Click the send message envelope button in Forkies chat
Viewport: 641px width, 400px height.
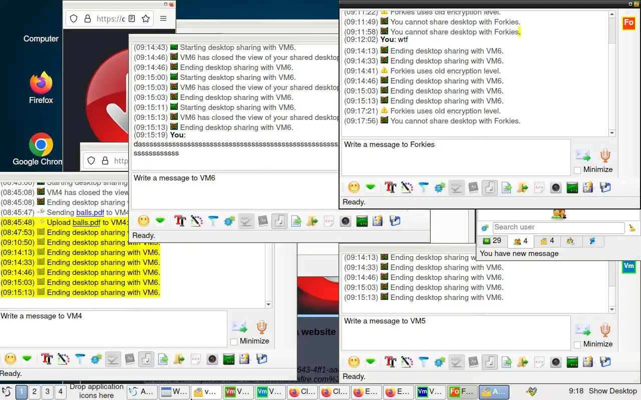pos(583,155)
